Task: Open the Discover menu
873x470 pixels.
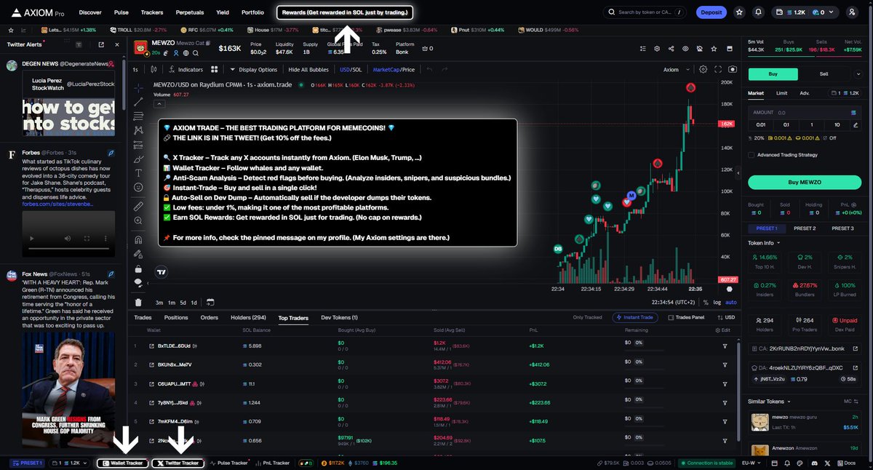Action: [x=90, y=12]
